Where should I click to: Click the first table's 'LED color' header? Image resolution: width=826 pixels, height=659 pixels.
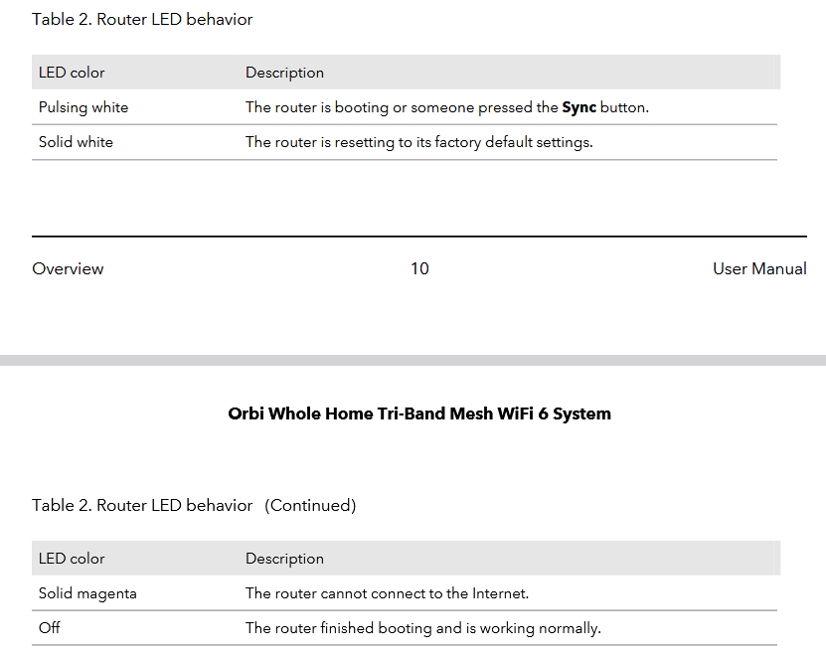72,73
